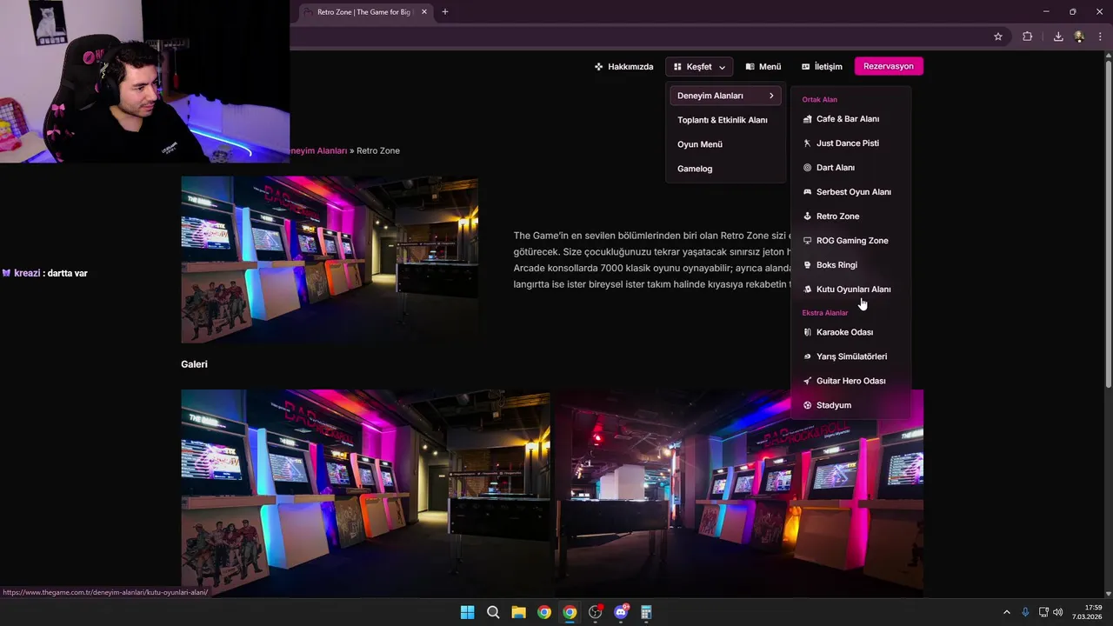Expand Deneyim Alanları submenu arrow

(x=770, y=96)
